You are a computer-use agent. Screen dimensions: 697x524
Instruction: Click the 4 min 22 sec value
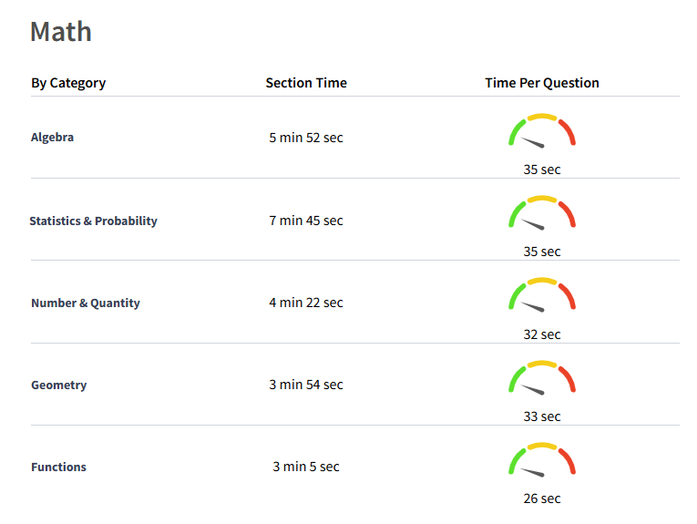pos(306,303)
